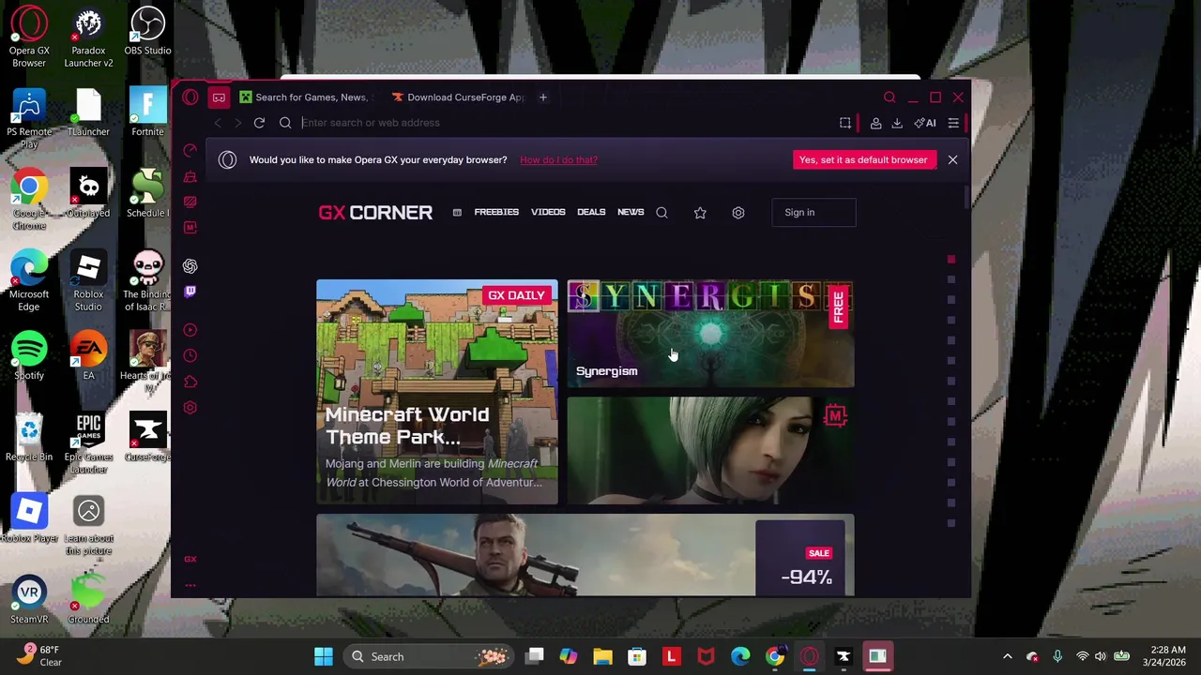Open Microsoft Store from taskbar
The image size is (1201, 675).
pos(637,656)
